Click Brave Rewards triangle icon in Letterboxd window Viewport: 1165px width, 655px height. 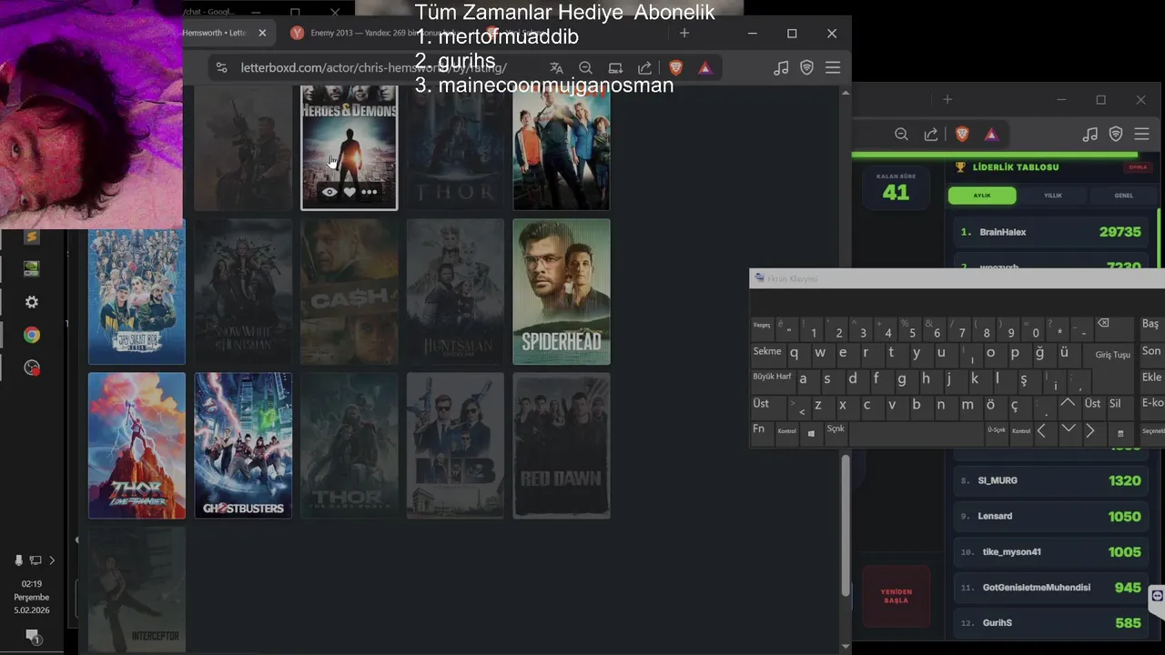[x=704, y=68]
